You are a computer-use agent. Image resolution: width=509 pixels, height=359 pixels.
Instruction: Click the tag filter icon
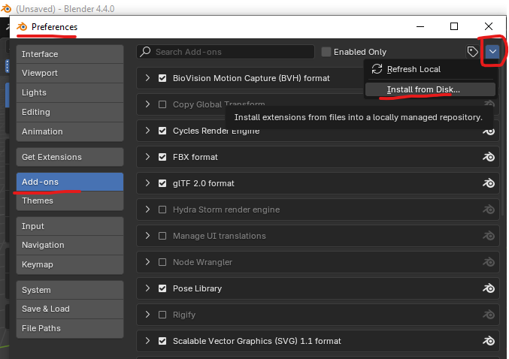click(472, 52)
